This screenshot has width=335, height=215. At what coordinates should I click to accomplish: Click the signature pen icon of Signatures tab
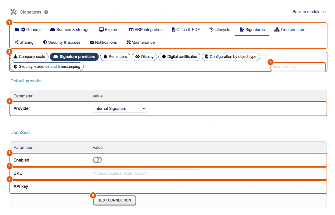[x=242, y=30]
